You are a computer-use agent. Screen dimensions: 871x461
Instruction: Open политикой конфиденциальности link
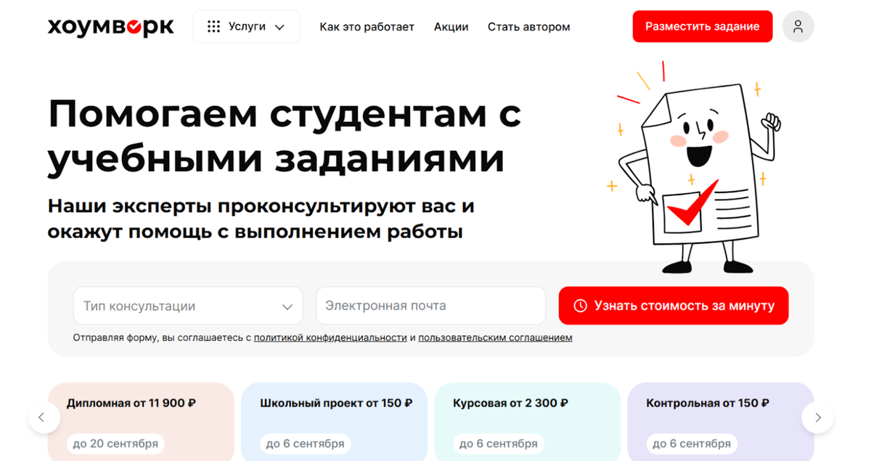coord(330,338)
